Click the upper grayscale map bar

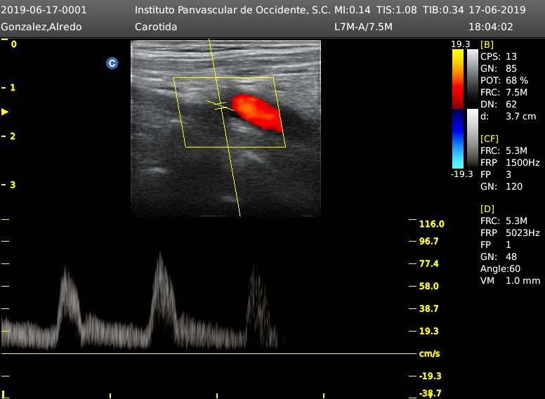pyautogui.click(x=473, y=79)
